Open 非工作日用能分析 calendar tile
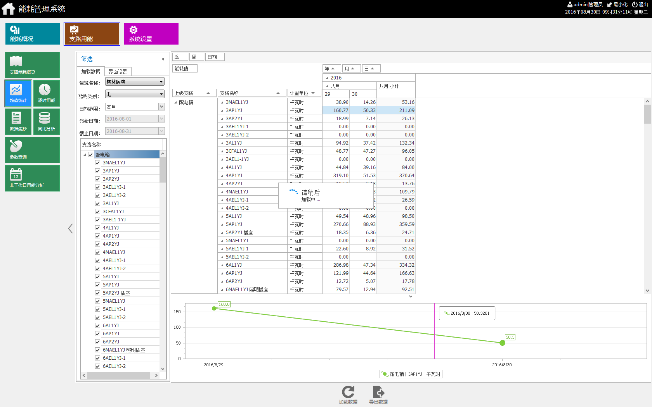652x407 pixels. coord(32,178)
